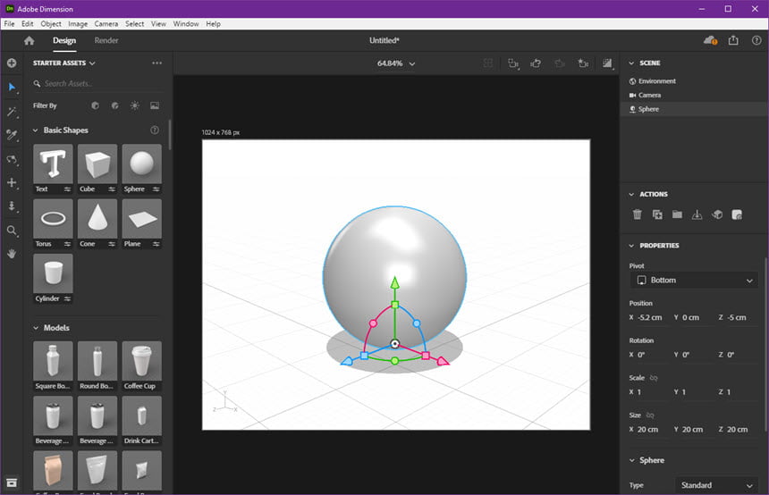Open the cloud sync status icon
Screen dimensions: 769x495
click(710, 41)
